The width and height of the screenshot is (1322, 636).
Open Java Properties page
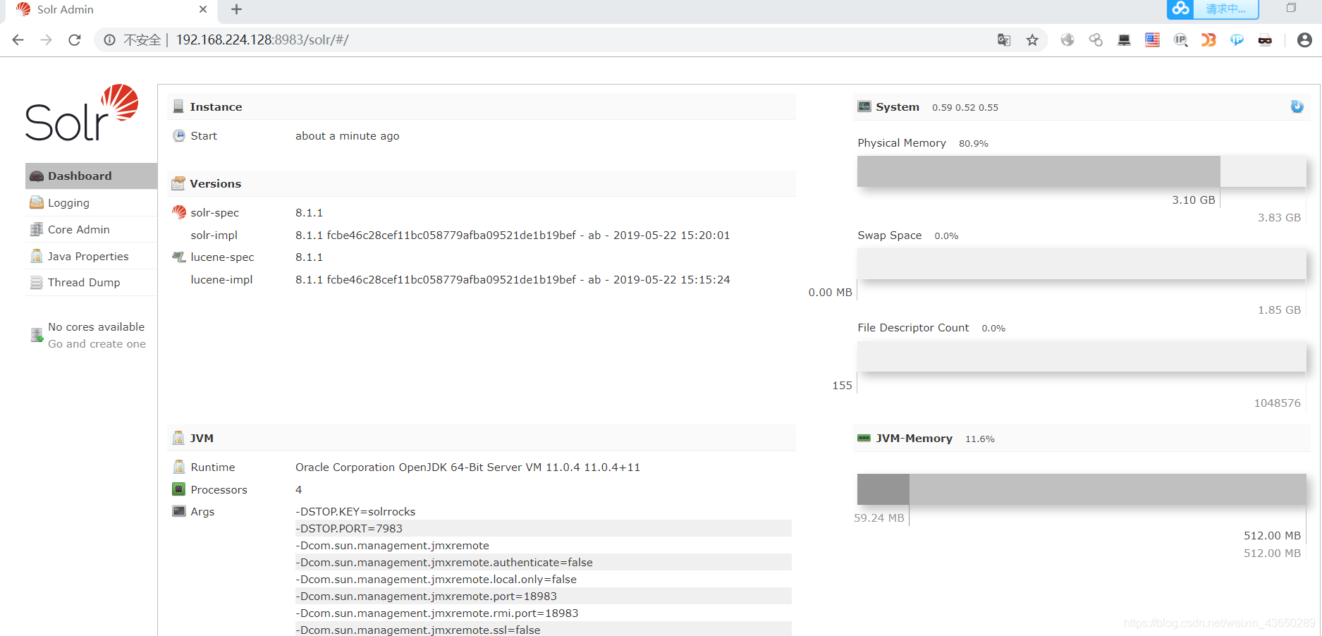91,257
